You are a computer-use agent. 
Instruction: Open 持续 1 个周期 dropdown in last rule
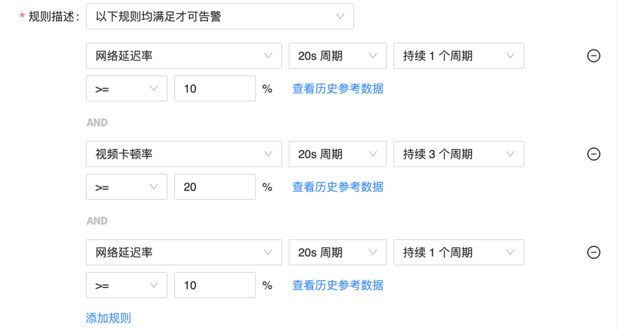point(459,252)
